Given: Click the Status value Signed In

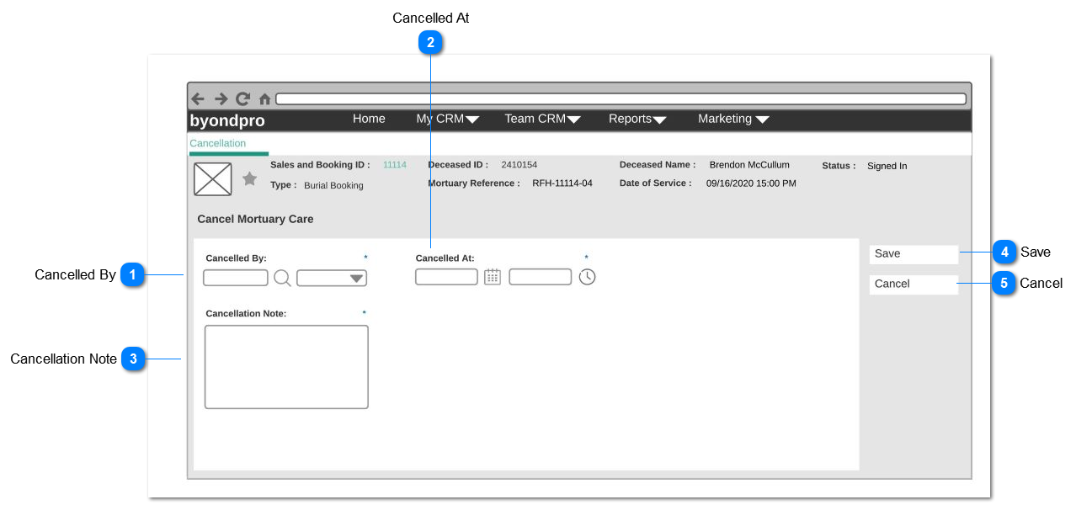Looking at the screenshot, I should pos(887,166).
